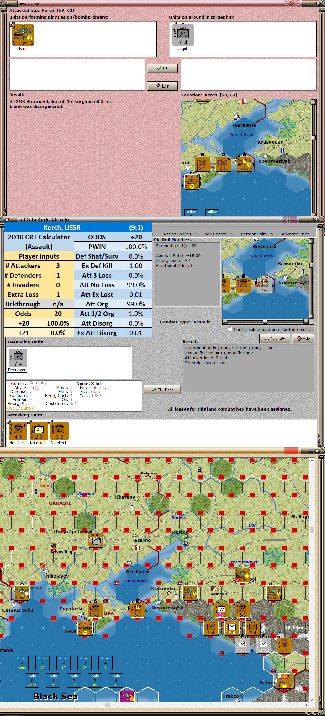Click the combat minimap scroll-left arrow
The width and height of the screenshot is (325, 716).
pos(224,322)
